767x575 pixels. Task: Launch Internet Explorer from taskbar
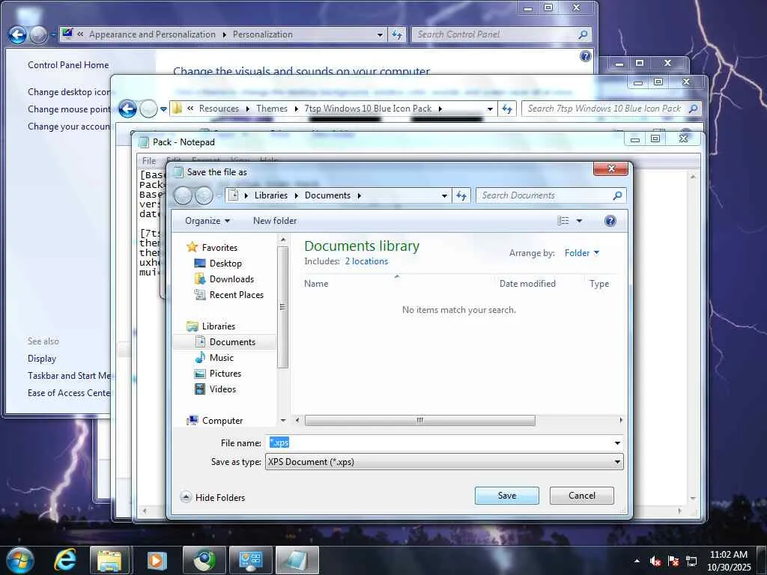[x=65, y=561]
